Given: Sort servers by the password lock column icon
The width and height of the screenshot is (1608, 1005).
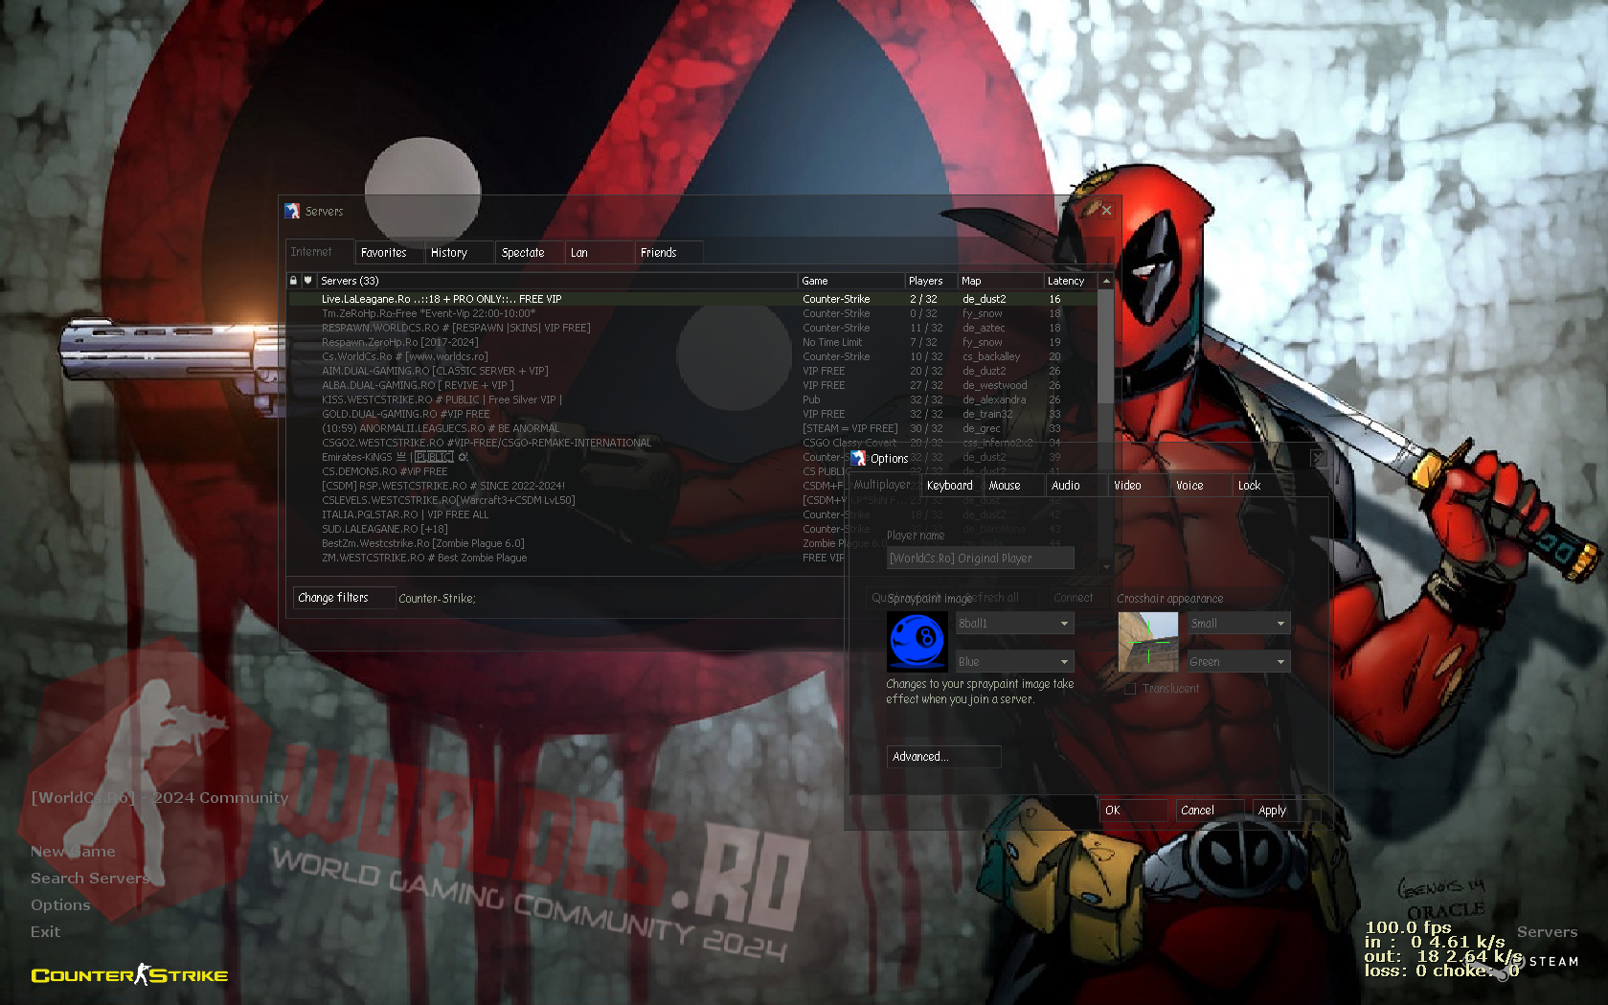Looking at the screenshot, I should pos(293,281).
